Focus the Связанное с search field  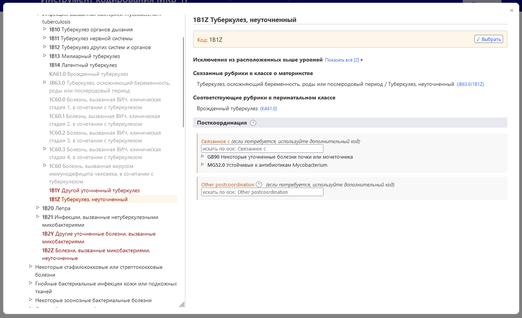[x=262, y=149]
